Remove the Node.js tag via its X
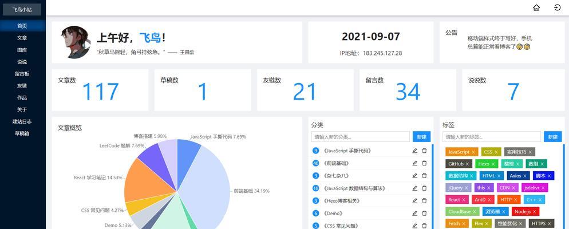 click(535, 212)
